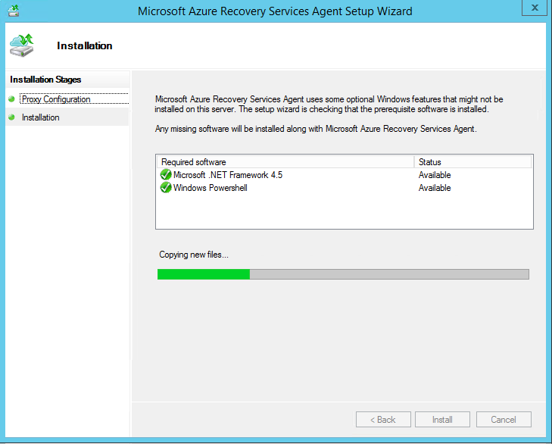Click the Required software column header
The image size is (552, 444).
click(194, 162)
